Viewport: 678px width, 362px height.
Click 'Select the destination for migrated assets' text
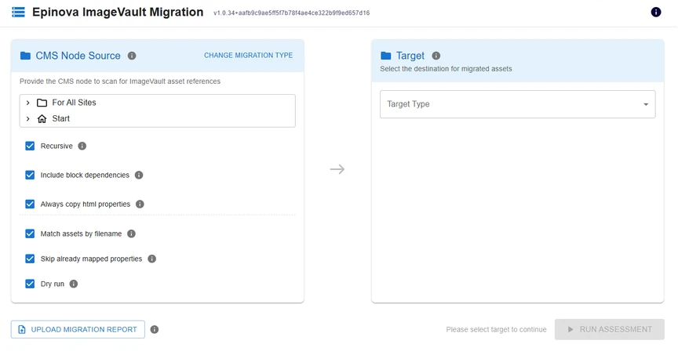coord(446,69)
